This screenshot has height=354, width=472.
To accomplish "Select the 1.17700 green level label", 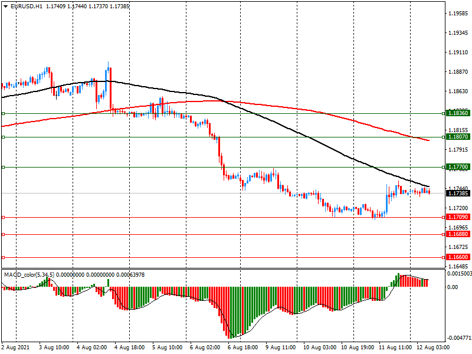I will 458,167.
